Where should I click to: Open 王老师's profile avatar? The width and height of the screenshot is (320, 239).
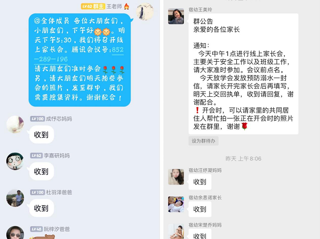[145, 12]
